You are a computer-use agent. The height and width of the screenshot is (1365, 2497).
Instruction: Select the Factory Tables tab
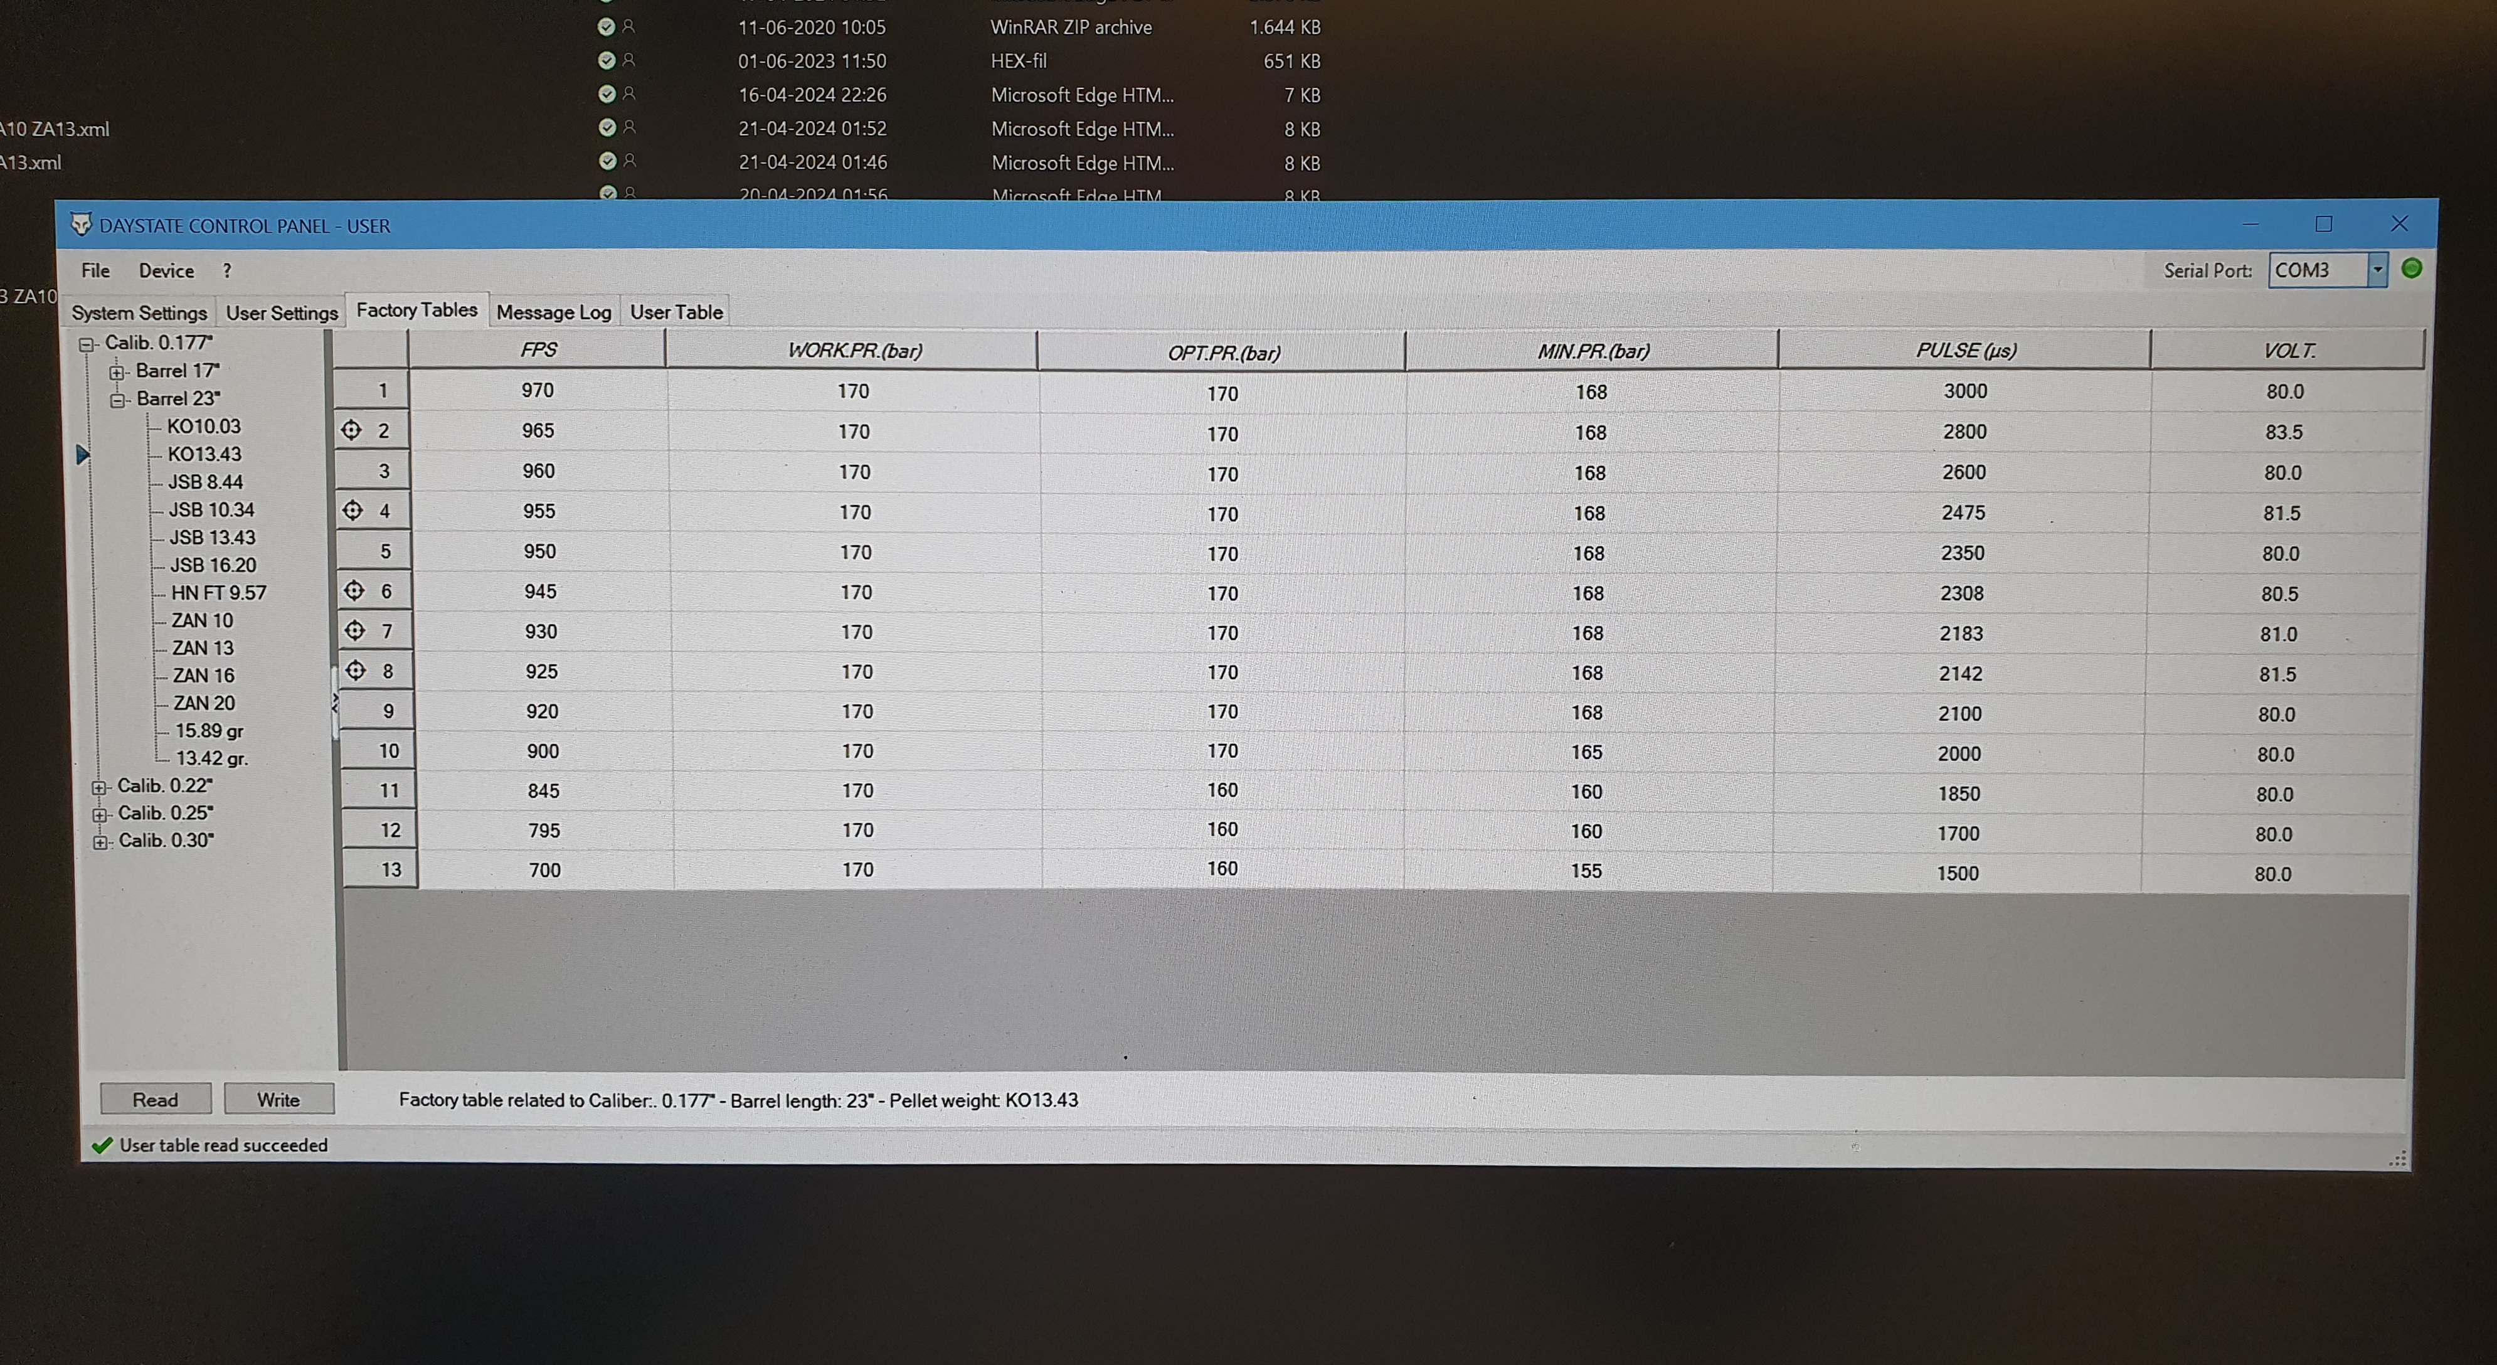coord(417,311)
